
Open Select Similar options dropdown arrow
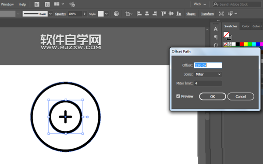click(x=236, y=14)
